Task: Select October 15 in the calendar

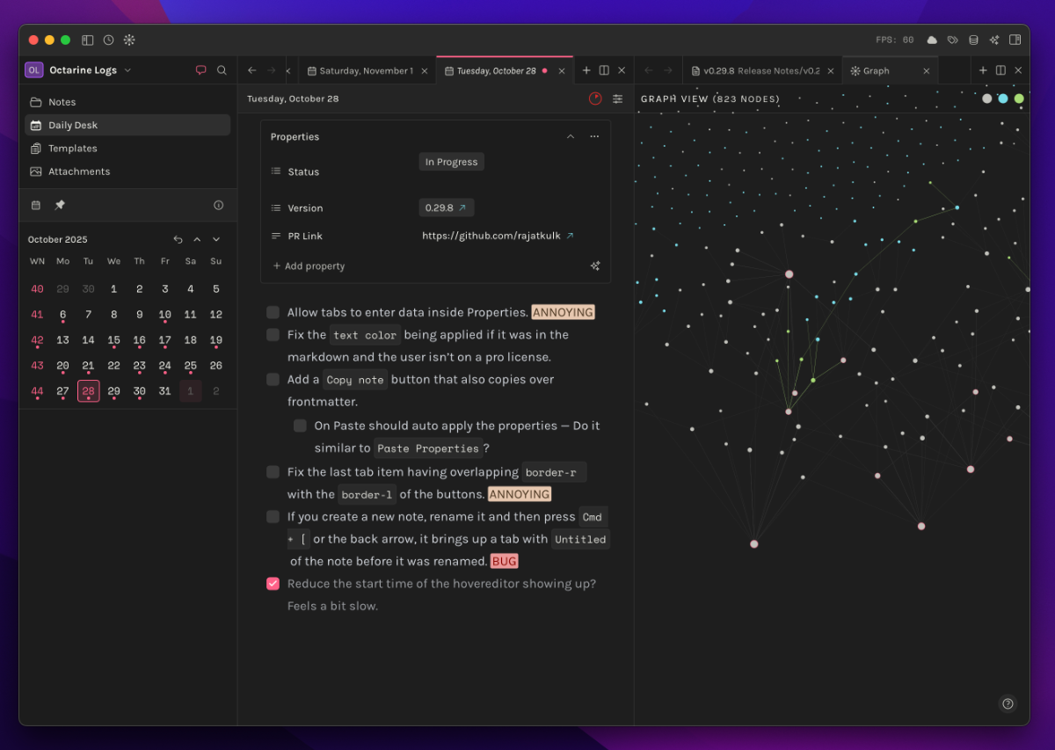Action: [x=113, y=340]
